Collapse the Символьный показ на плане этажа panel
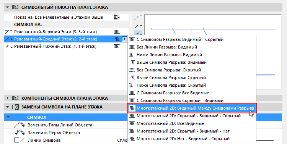Viewport: 287px width, 144px height. click(8, 7)
